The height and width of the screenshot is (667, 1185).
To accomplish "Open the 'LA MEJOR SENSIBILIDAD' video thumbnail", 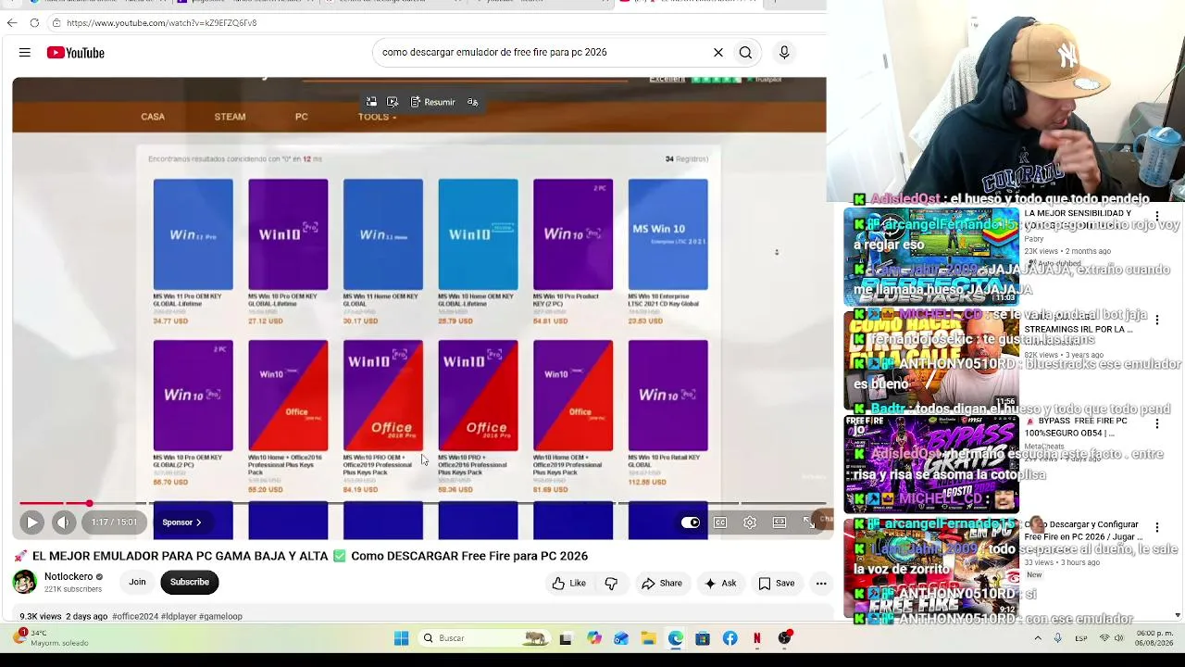I will click(x=931, y=257).
